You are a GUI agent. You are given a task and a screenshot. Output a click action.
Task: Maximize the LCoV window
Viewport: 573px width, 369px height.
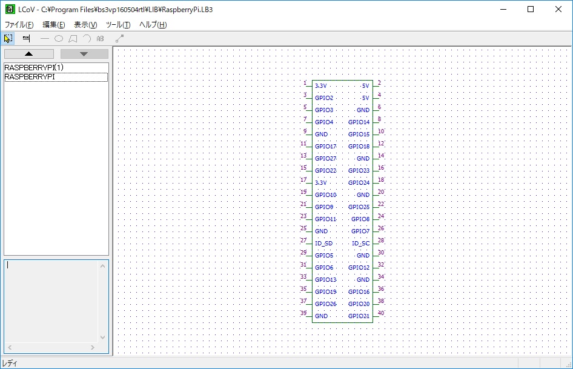click(x=531, y=10)
